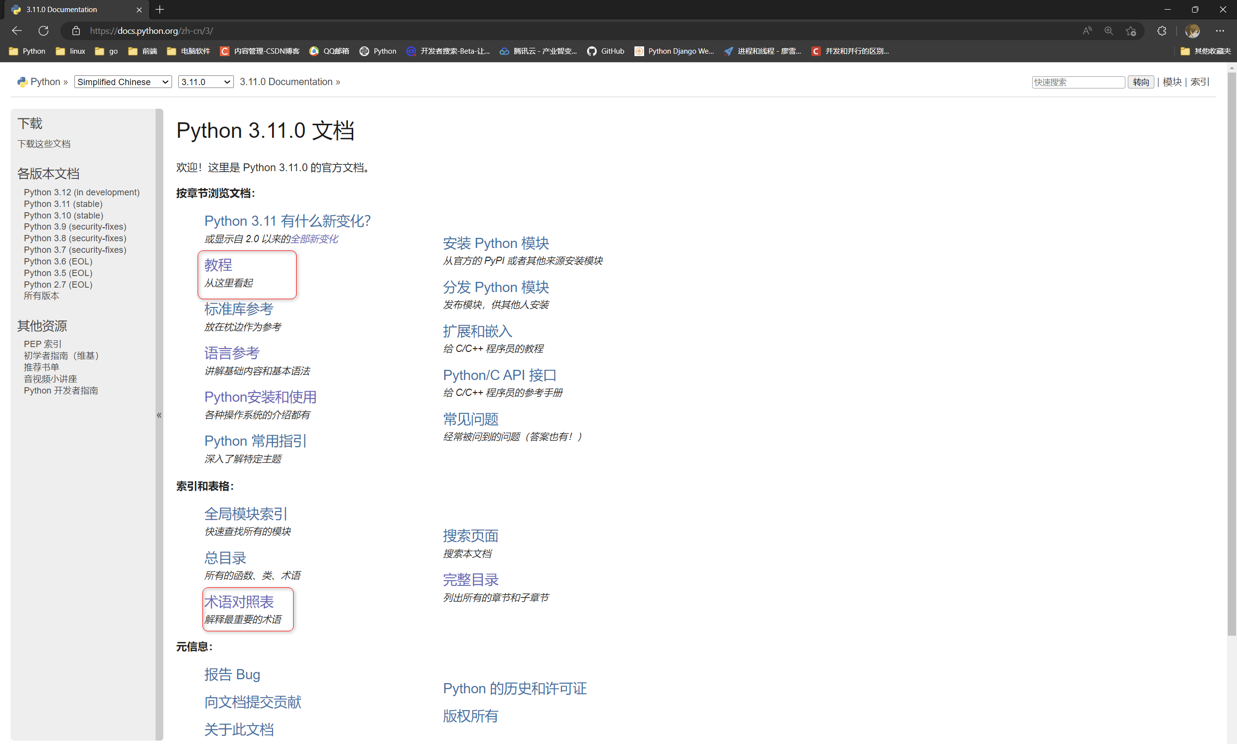Open a new browser tab
Screen dimensions: 1237x744
click(159, 10)
